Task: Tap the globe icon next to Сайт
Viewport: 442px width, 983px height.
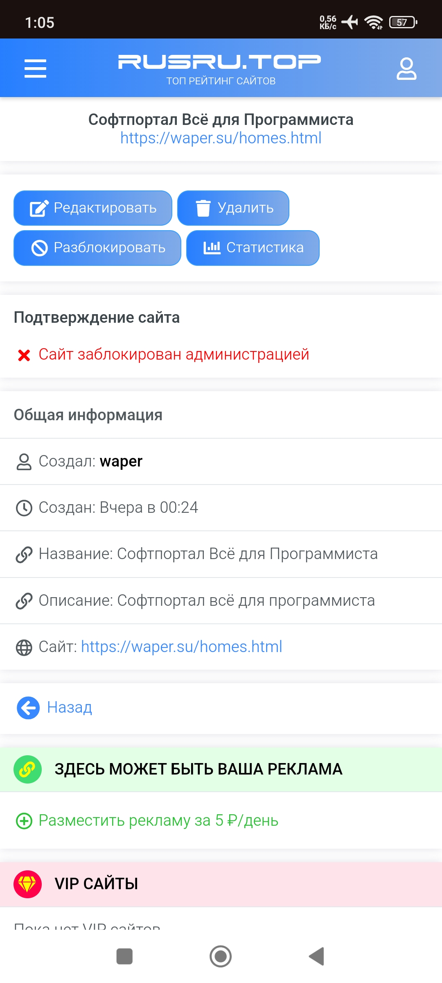Action: click(x=24, y=648)
